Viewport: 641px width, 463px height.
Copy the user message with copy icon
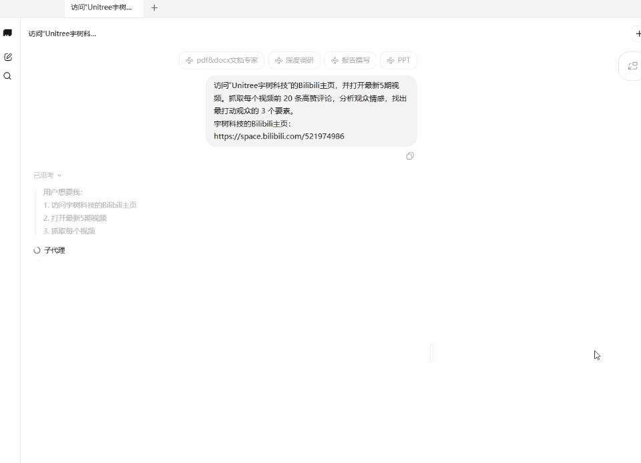click(410, 156)
